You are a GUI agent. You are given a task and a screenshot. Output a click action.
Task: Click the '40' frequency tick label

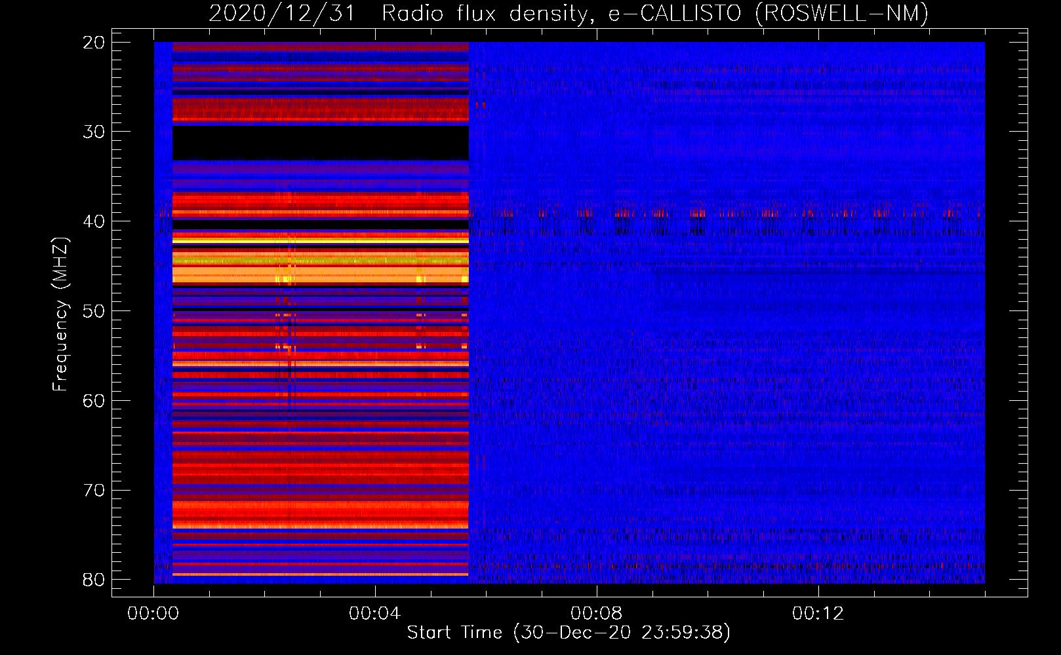point(94,221)
